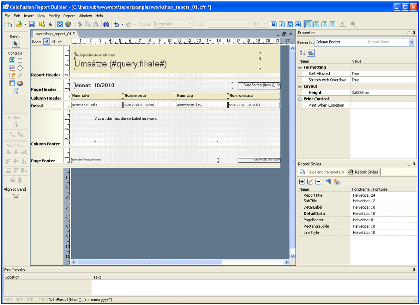The height and width of the screenshot is (305, 420).
Task: Toggle italic formatting
Action: 282,24
